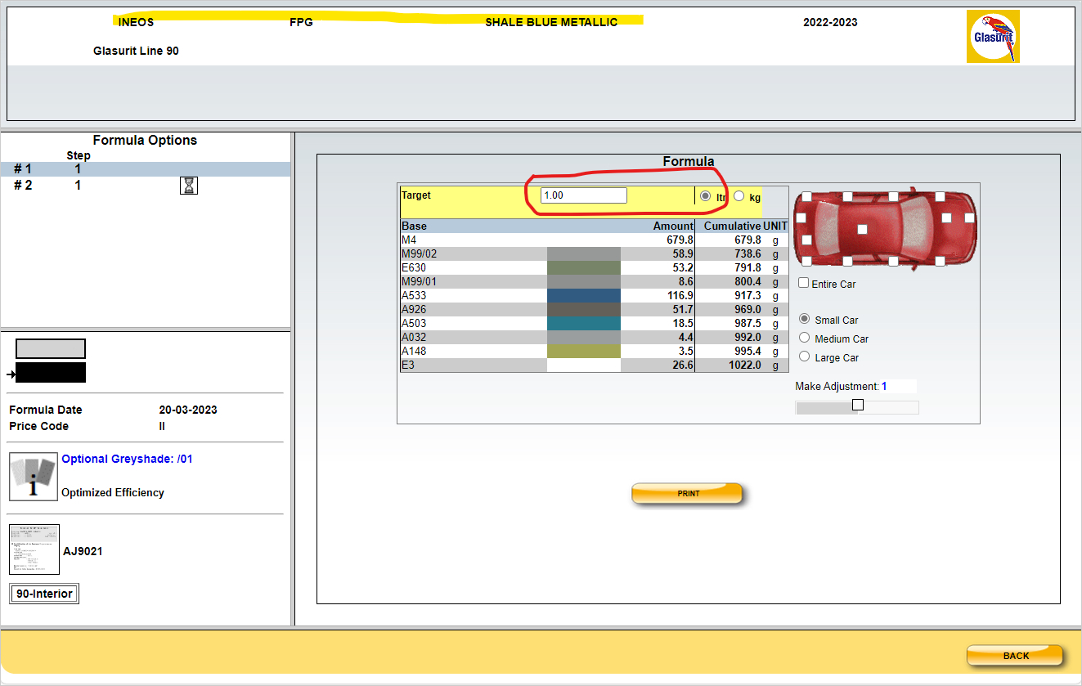The height and width of the screenshot is (686, 1082).
Task: Tick the Entire Car checkbox
Action: (804, 283)
